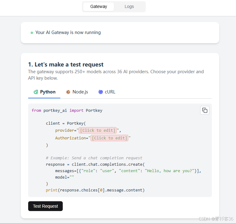Click the heading '1. Let's make a test request'
236x223 pixels.
point(66,64)
